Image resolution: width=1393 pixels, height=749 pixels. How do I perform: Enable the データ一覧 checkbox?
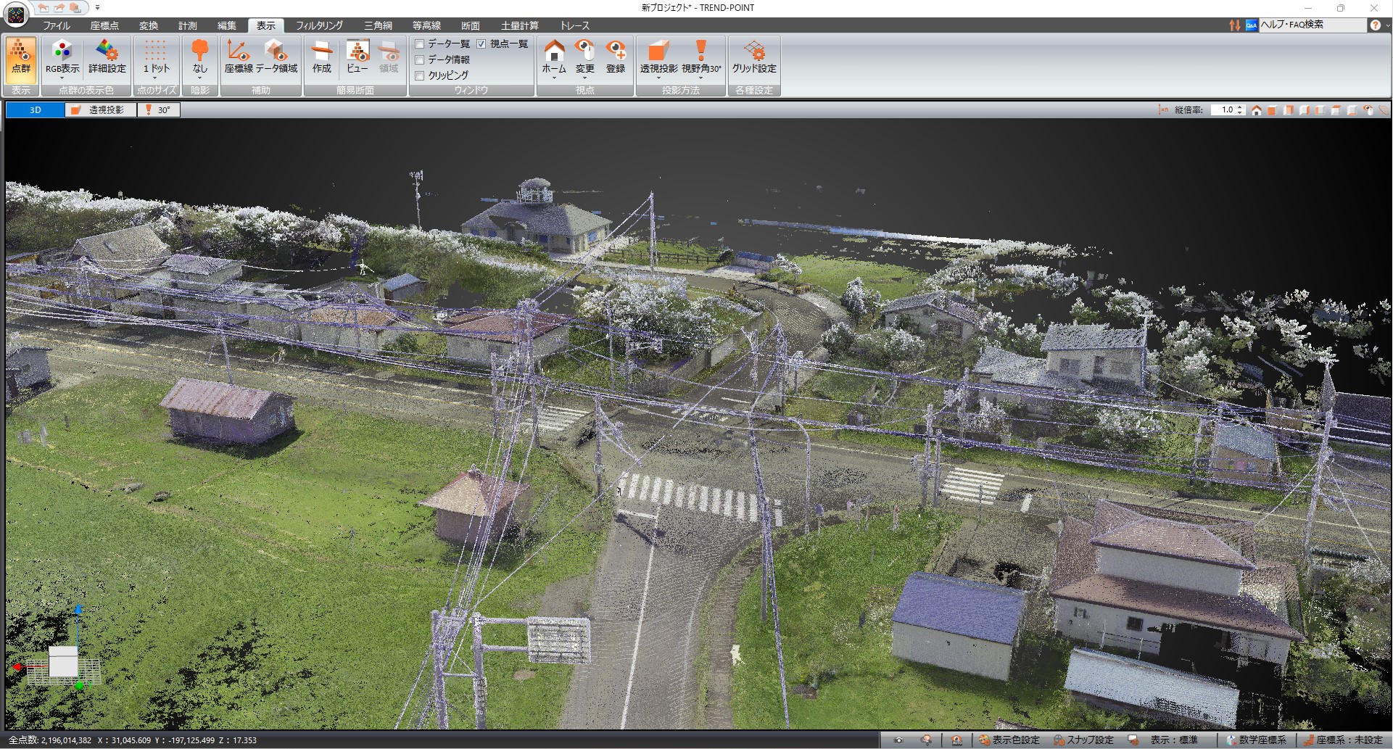[420, 44]
